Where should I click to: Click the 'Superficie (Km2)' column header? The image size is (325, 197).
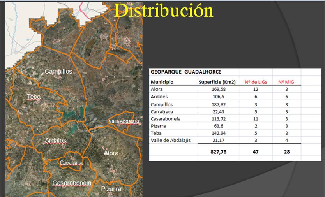coord(217,82)
